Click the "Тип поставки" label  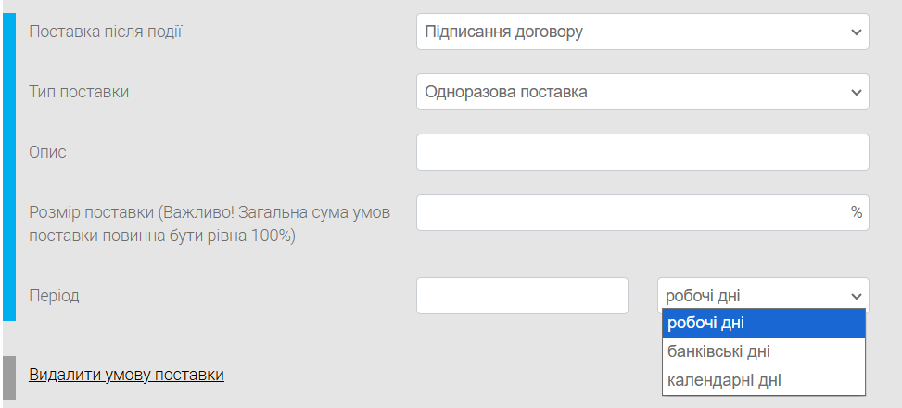(79, 92)
